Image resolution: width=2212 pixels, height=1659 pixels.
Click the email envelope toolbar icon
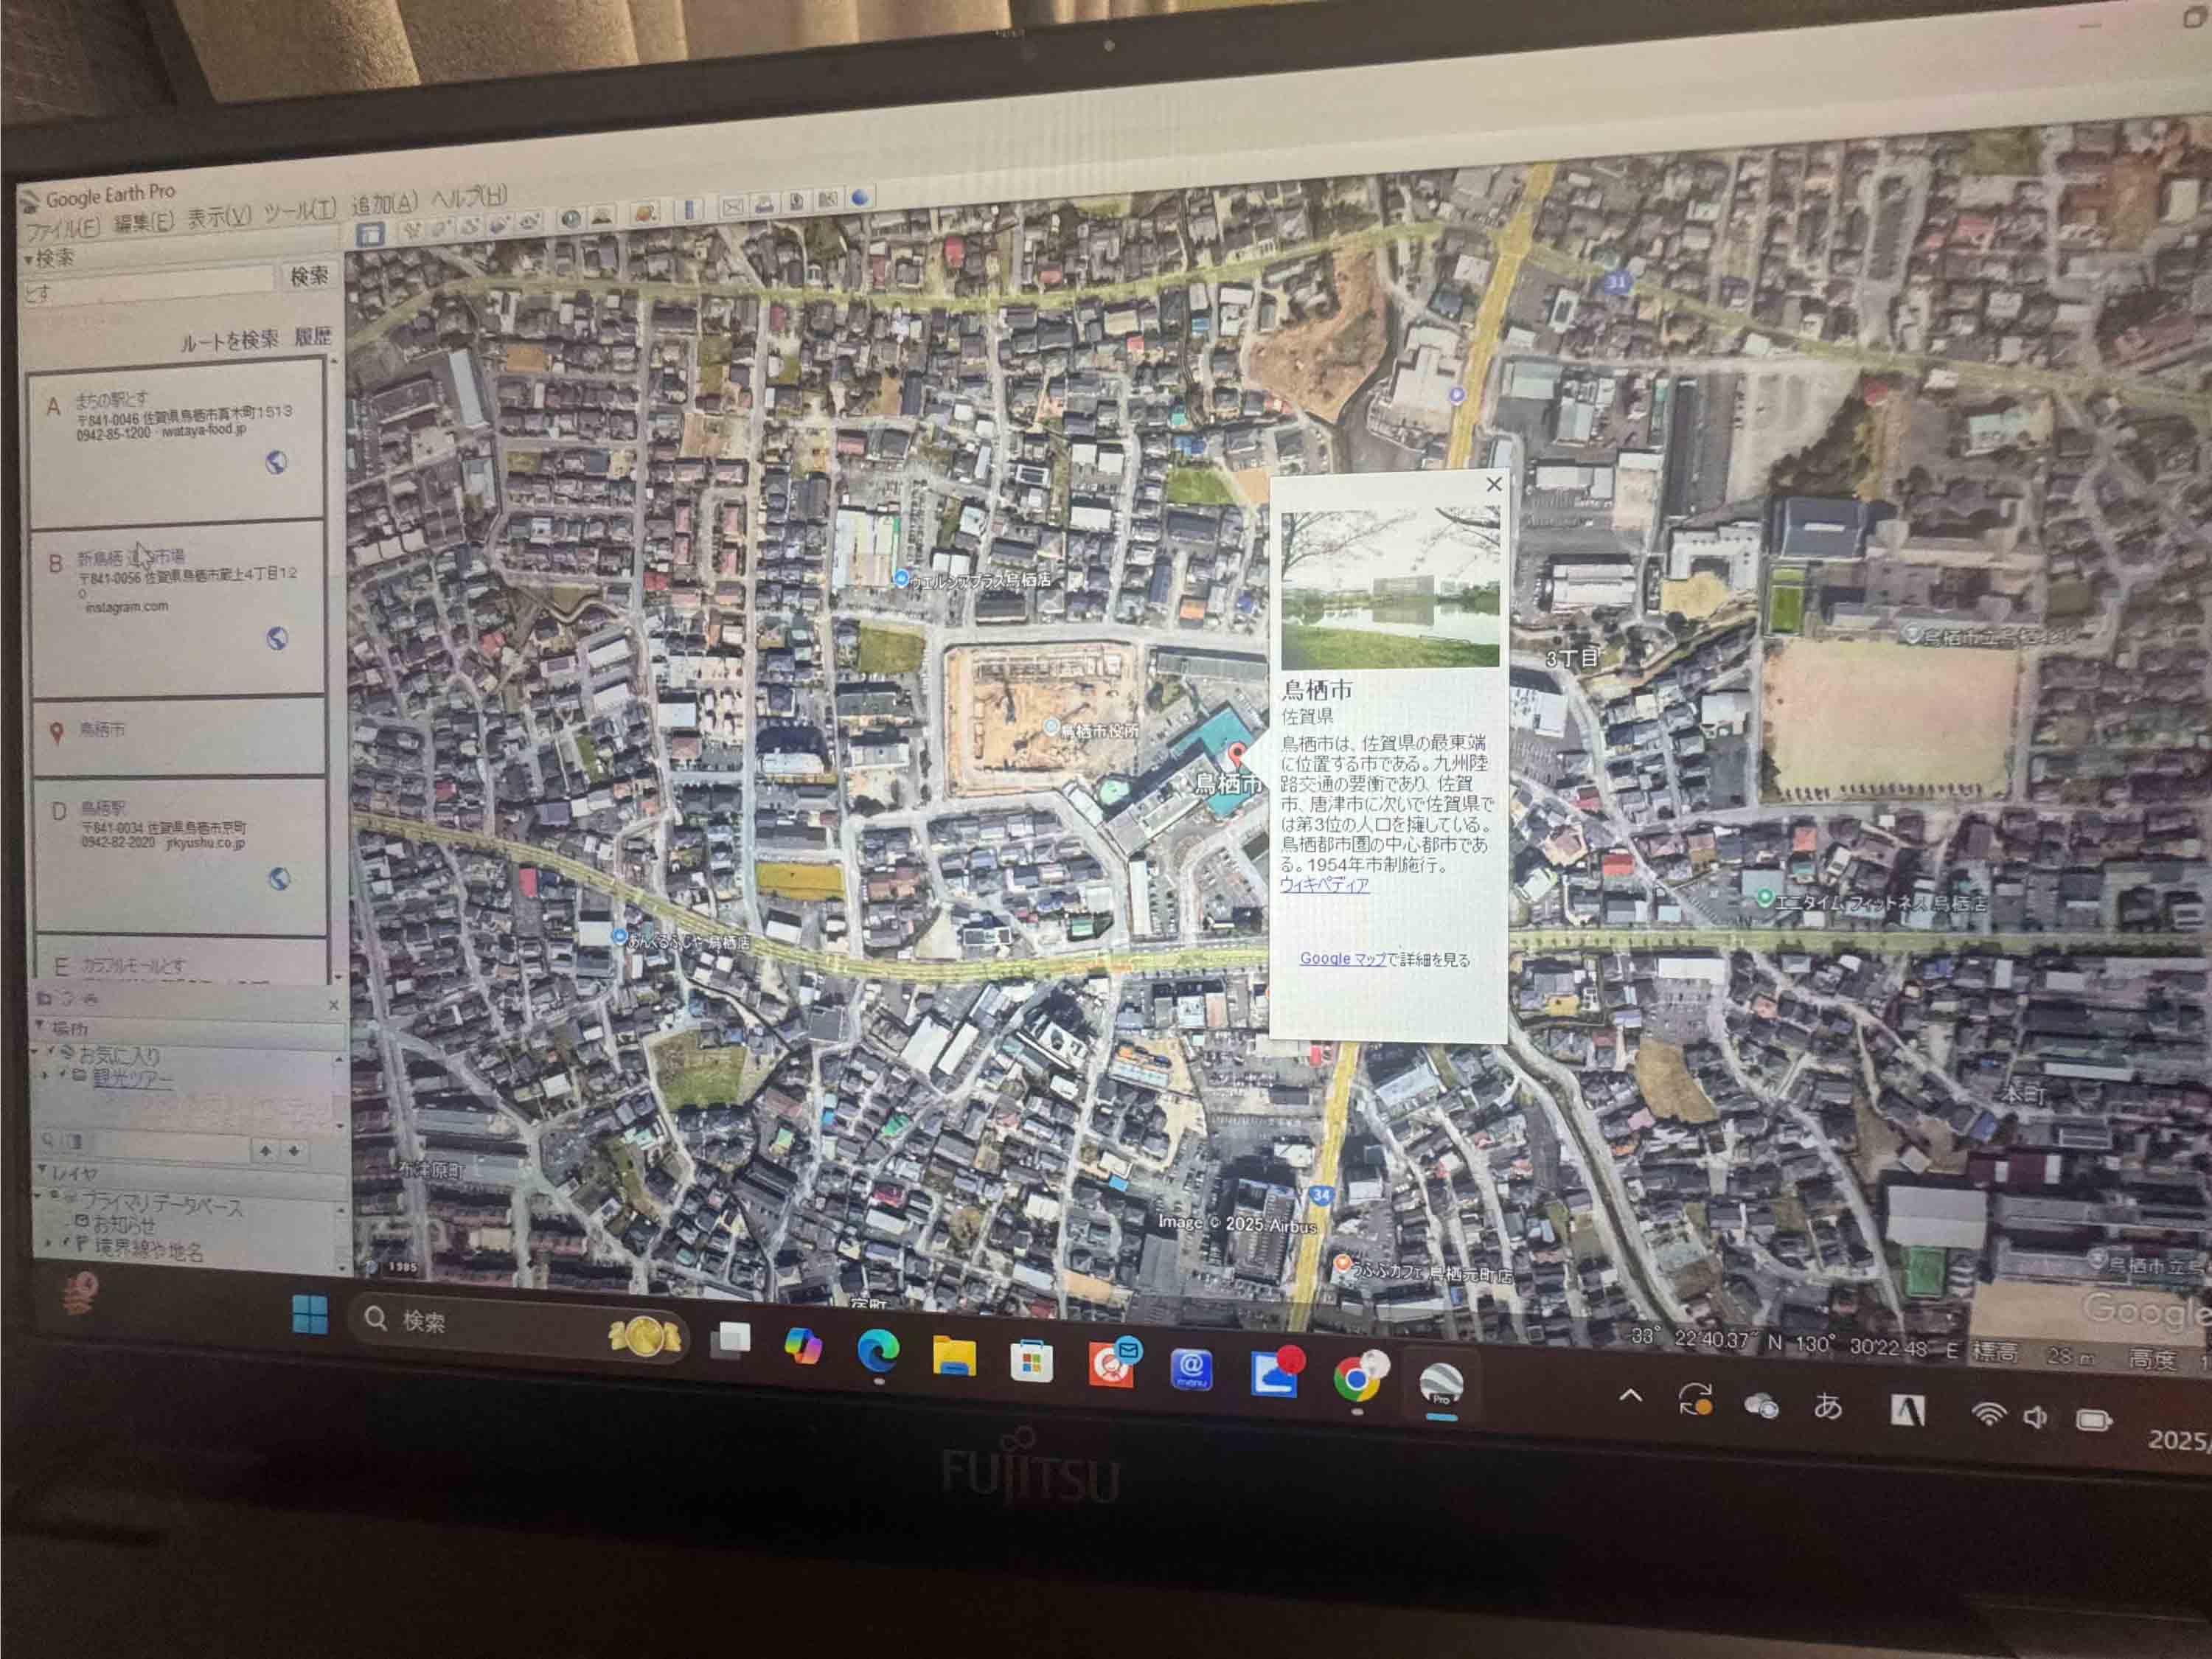click(733, 206)
